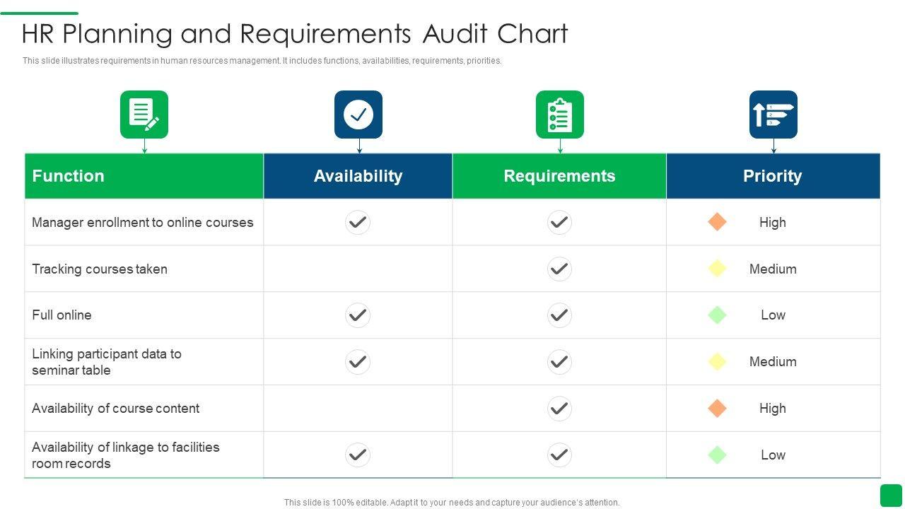Select the Availability column header
Screen dimensions: 905x509
[358, 176]
